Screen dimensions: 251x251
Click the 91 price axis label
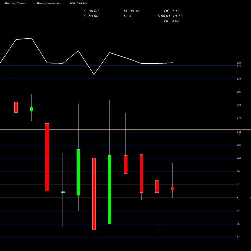coord(238,184)
